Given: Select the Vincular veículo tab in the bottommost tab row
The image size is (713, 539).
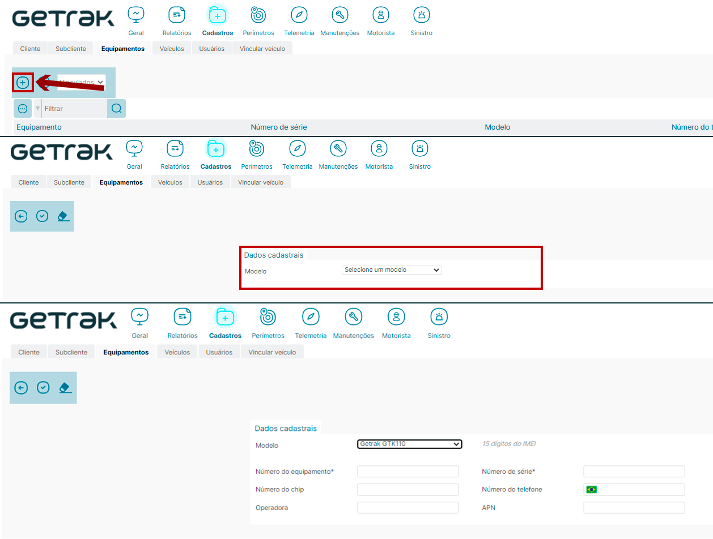Looking at the screenshot, I should 272,352.
